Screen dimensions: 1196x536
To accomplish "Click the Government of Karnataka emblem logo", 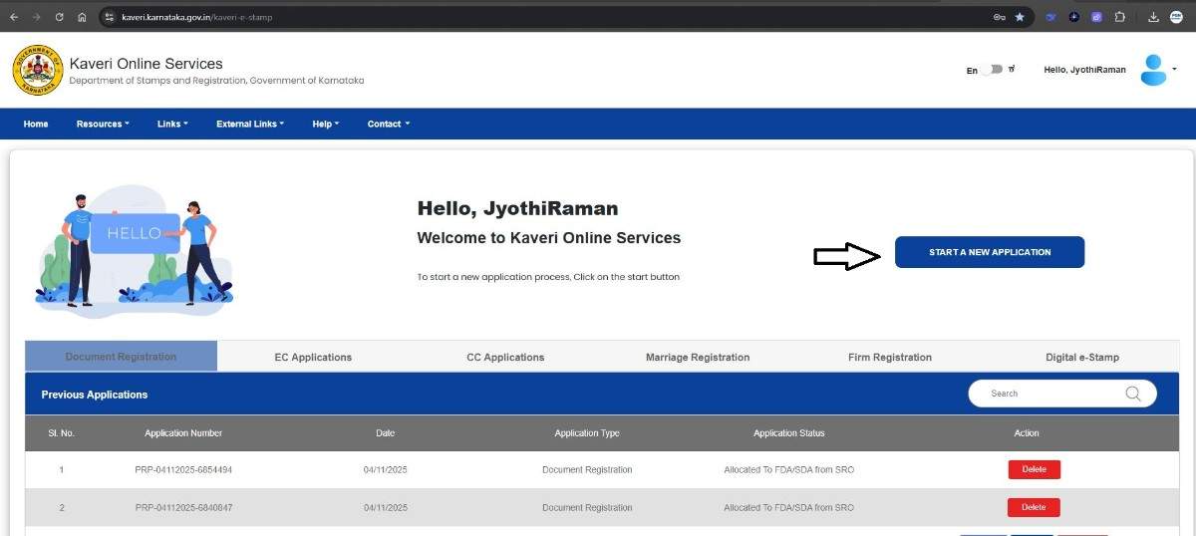I will (x=37, y=71).
